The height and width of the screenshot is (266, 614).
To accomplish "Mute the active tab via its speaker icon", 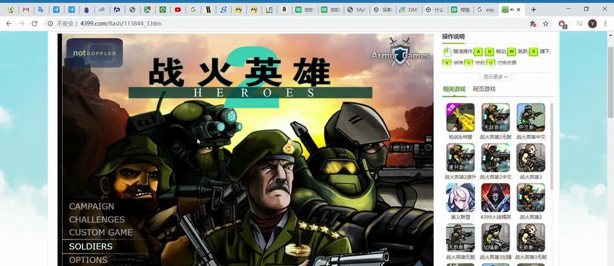I will click(513, 10).
